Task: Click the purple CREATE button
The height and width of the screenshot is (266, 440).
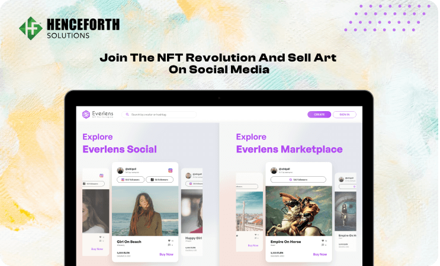Action: pos(319,115)
